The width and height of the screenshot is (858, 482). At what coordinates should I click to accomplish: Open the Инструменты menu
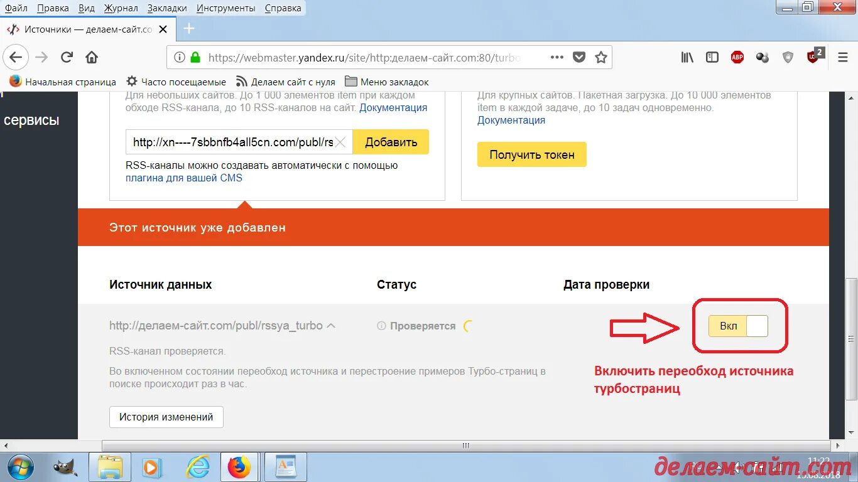(x=225, y=8)
